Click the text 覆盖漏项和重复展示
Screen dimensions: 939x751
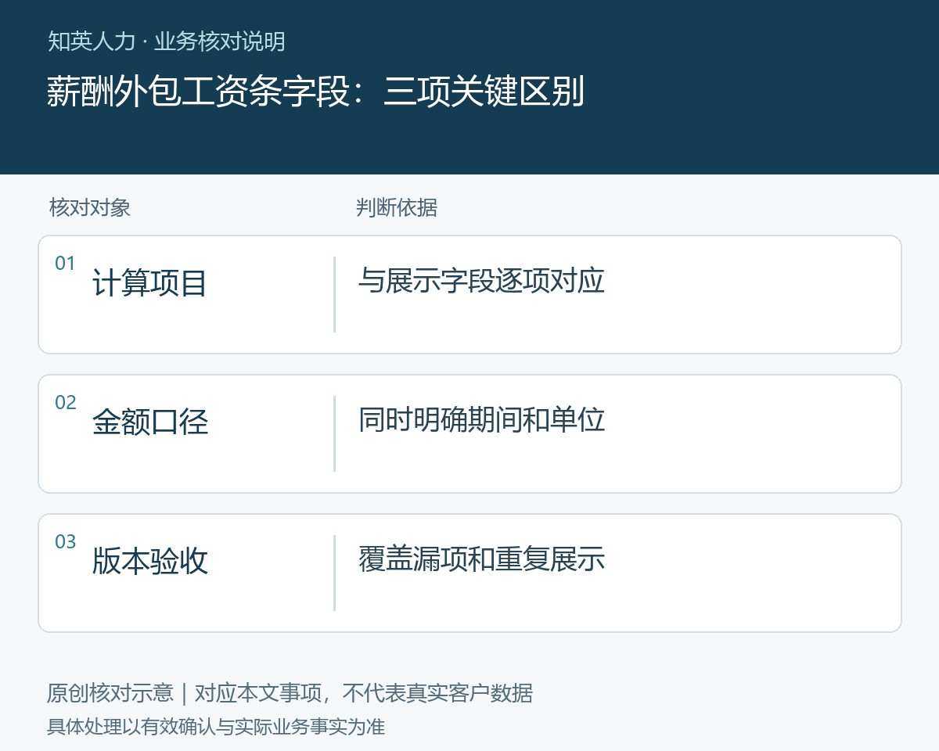point(481,559)
